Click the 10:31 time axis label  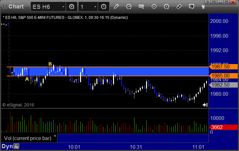click(136, 147)
